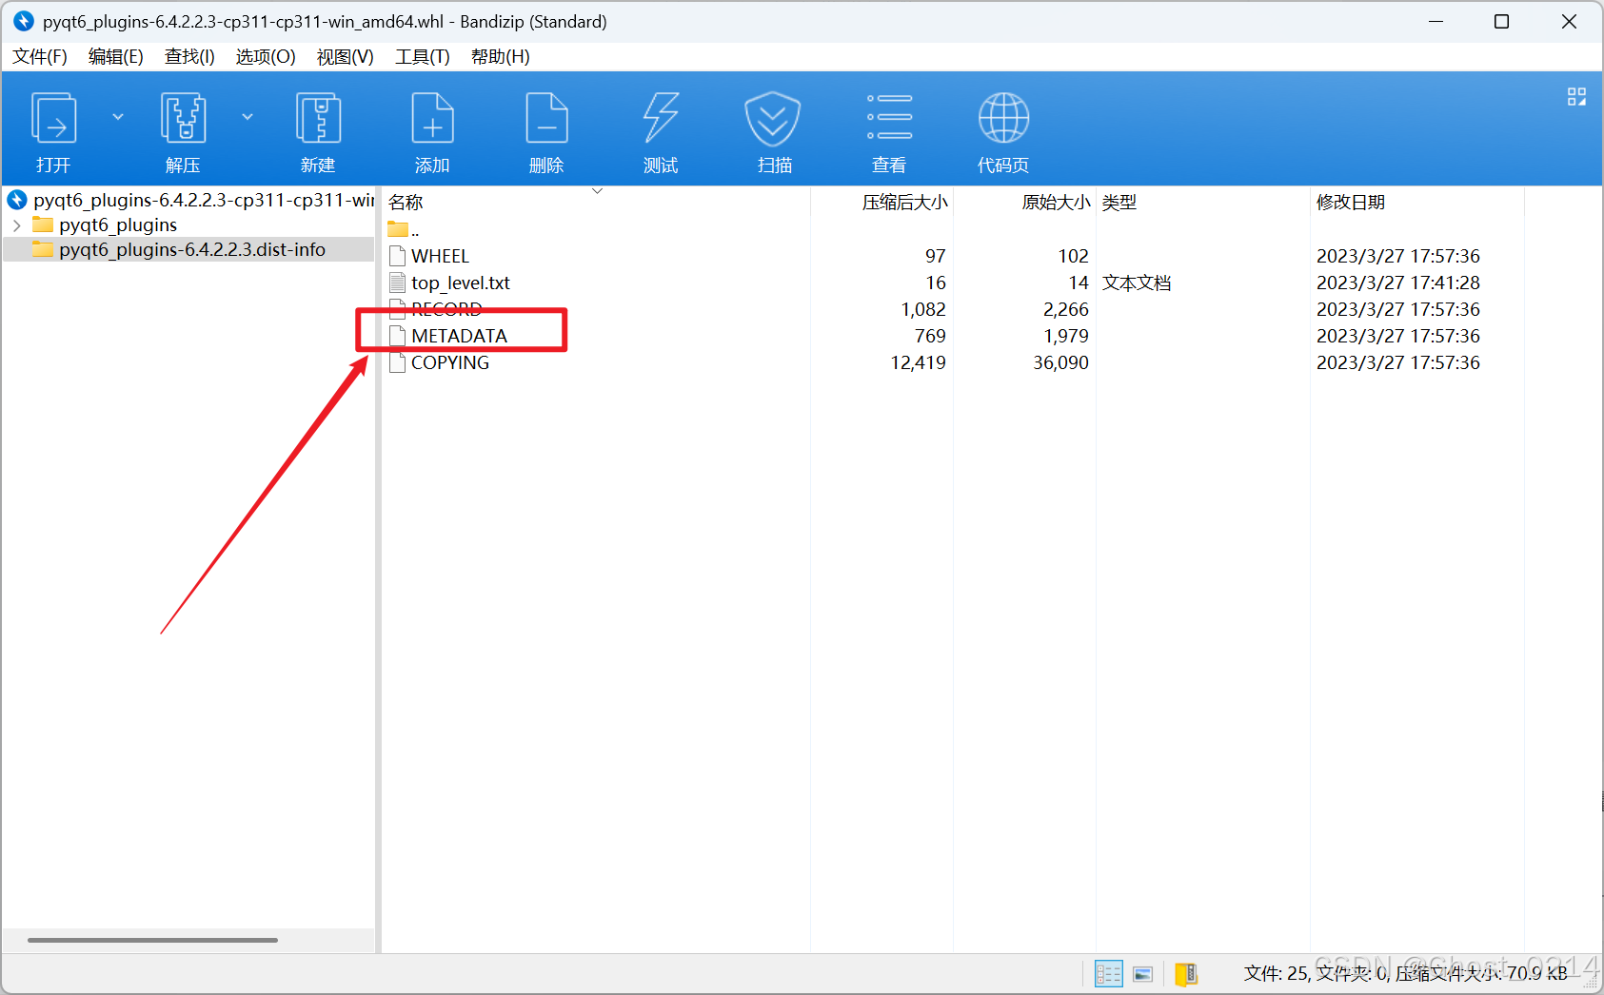The height and width of the screenshot is (995, 1604).
Task: Open the View (视图) menu
Action: pyautogui.click(x=345, y=57)
